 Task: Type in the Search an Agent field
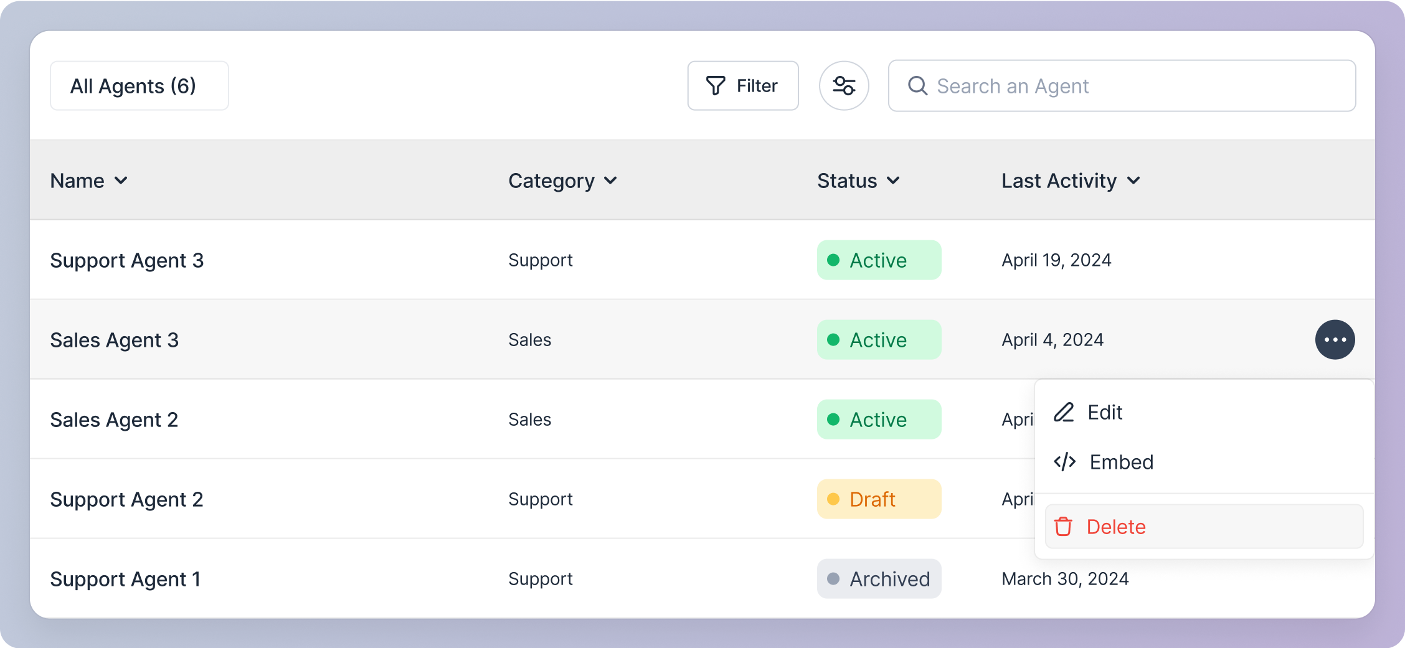pos(1133,86)
